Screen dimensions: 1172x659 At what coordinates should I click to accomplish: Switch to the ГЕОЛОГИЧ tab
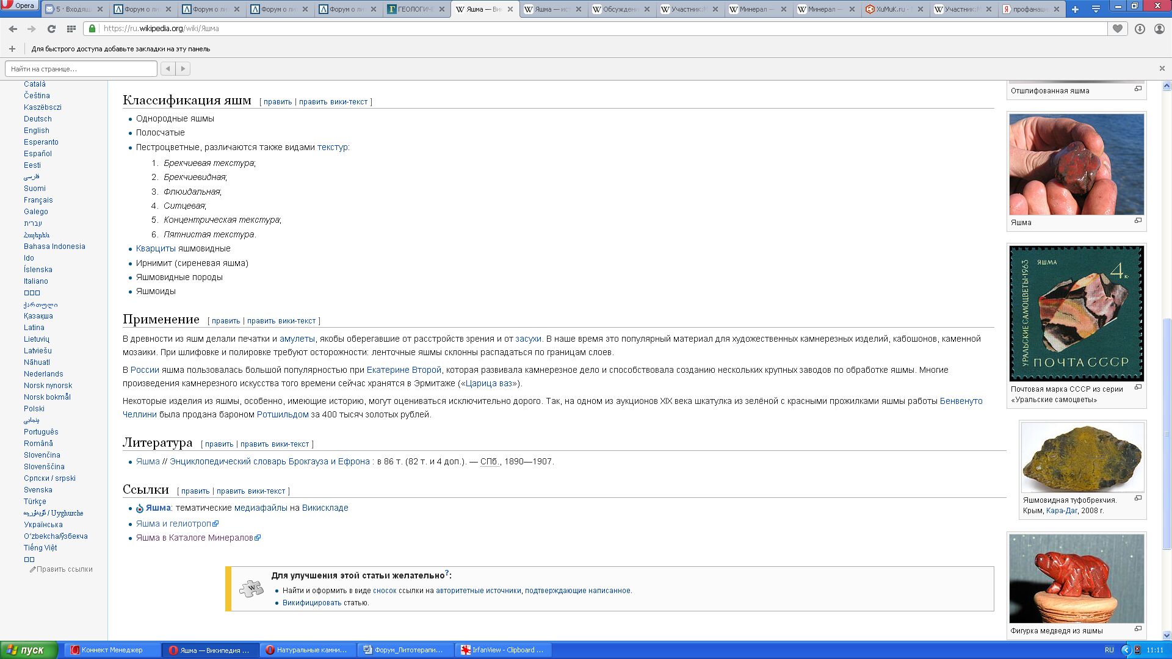coord(414,9)
